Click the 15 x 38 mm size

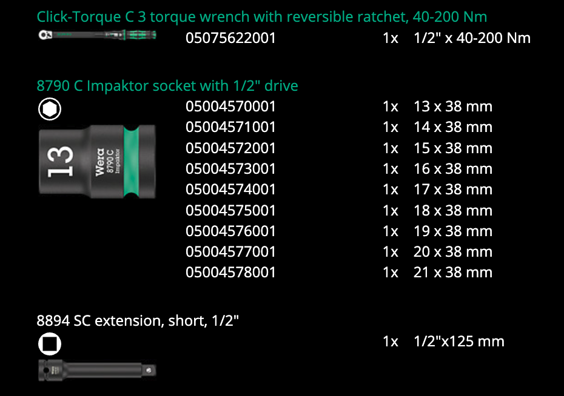(x=453, y=148)
